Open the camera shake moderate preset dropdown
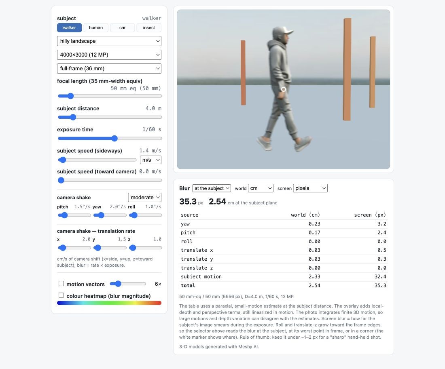This screenshot has width=445, height=369. pyautogui.click(x=145, y=197)
